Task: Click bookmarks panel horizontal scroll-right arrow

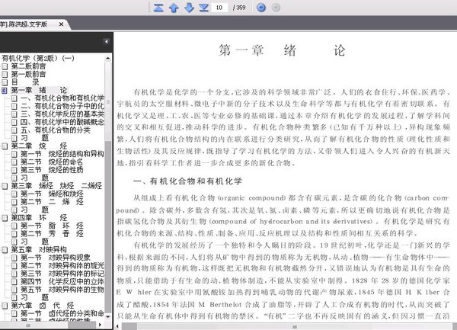Action: (x=100, y=325)
